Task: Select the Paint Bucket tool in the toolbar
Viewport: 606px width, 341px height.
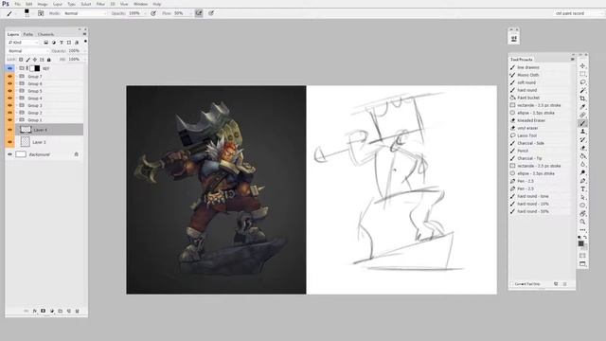Action: (x=583, y=156)
